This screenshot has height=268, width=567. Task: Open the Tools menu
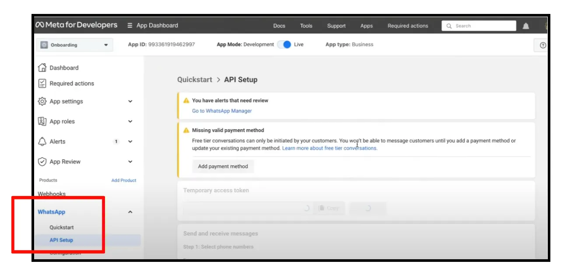point(306,26)
